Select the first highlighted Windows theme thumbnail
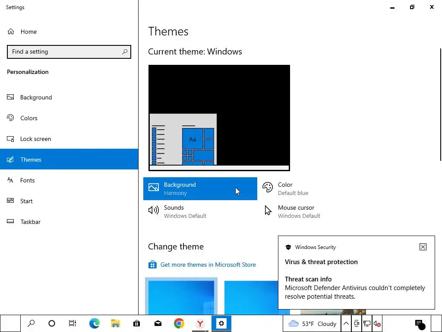The image size is (442, 332). [181, 296]
